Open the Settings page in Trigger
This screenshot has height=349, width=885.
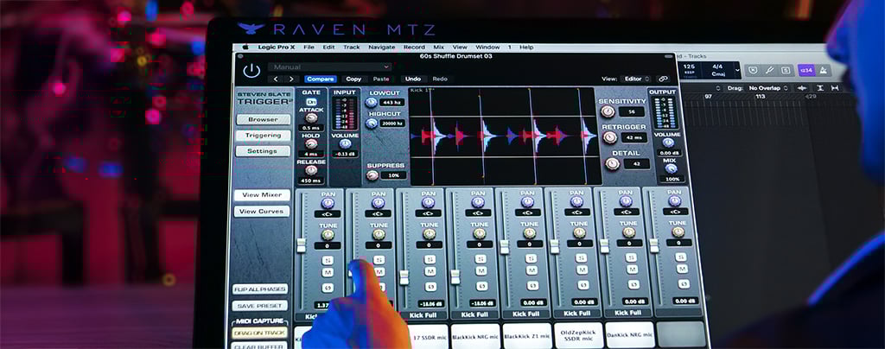click(x=262, y=151)
